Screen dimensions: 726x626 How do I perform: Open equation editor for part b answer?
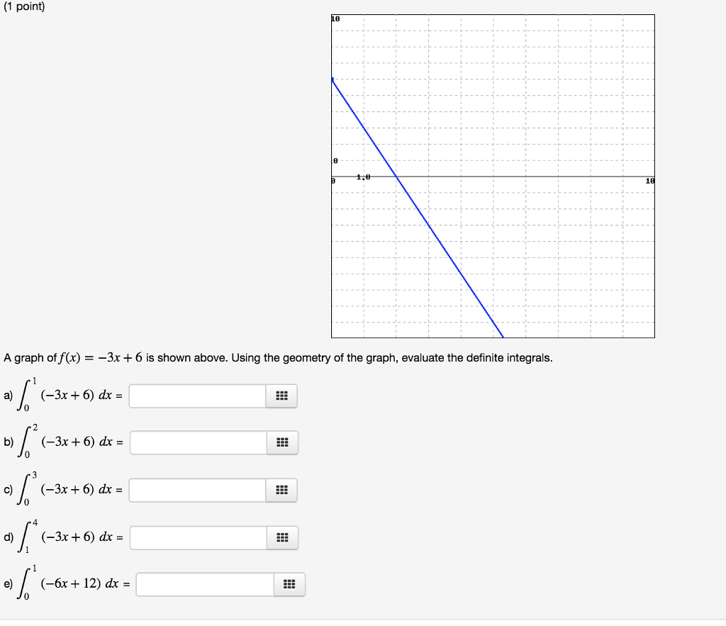coord(281,443)
